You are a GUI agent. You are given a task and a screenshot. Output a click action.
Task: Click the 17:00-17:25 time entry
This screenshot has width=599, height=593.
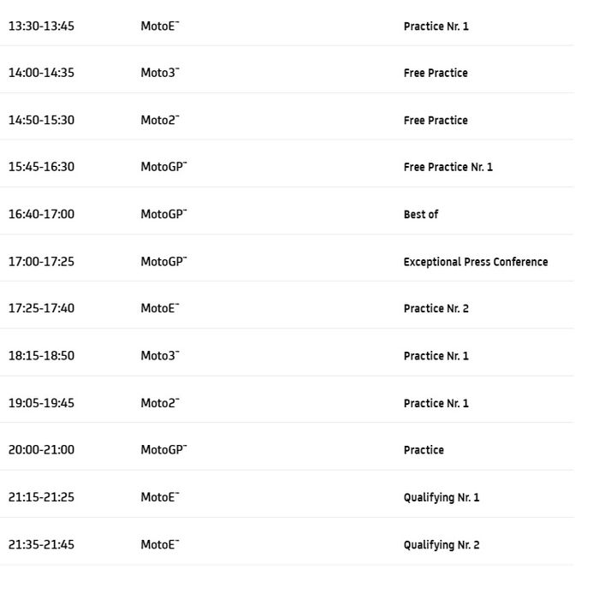tap(41, 262)
